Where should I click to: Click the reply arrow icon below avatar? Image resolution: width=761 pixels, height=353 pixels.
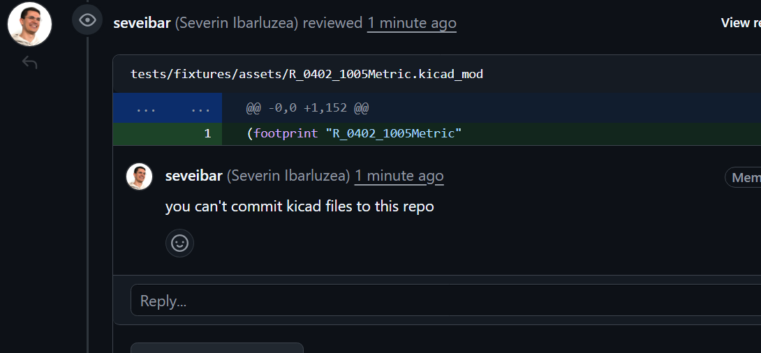click(x=29, y=63)
